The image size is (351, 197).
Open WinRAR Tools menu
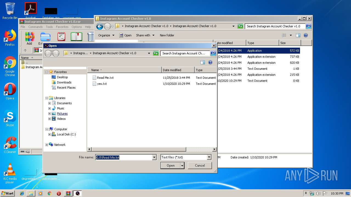[49, 27]
